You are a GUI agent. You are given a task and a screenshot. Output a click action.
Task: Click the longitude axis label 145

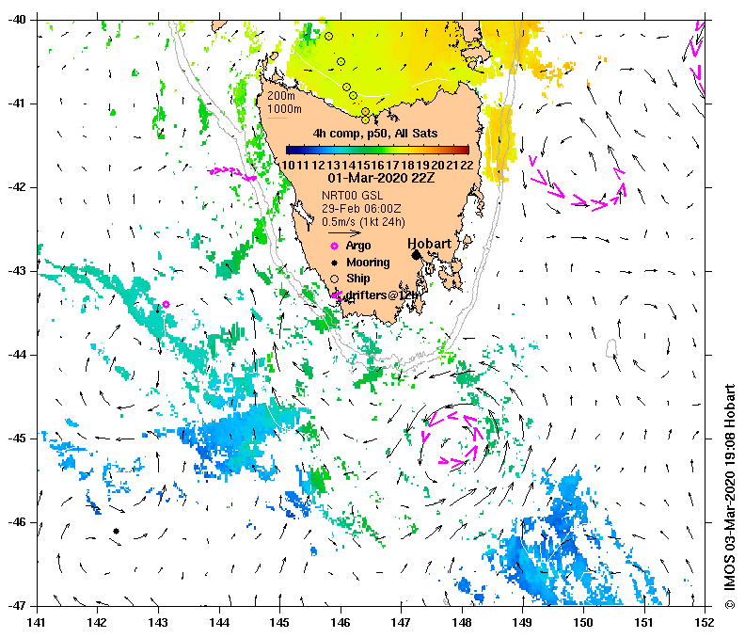280,622
